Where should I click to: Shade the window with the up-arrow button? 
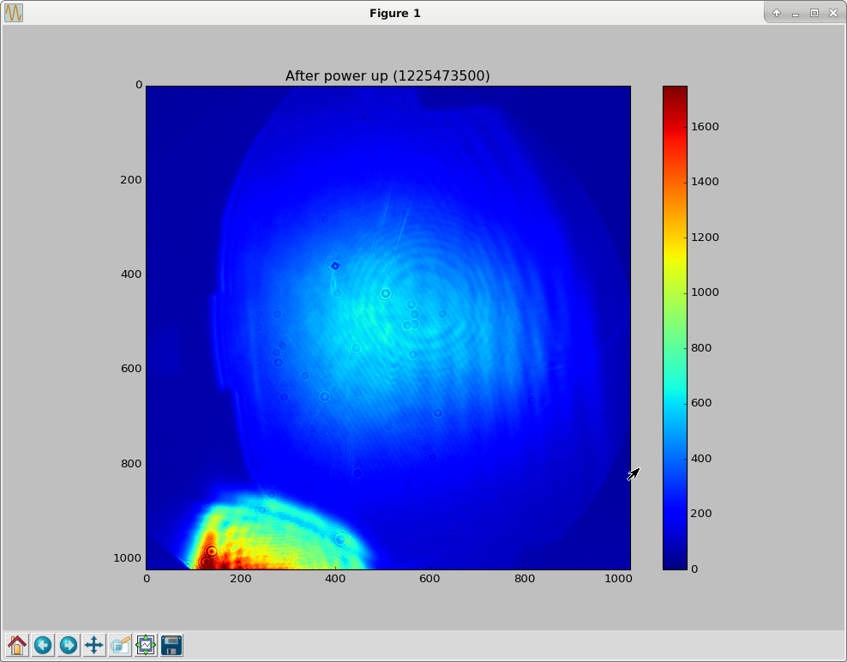click(x=776, y=13)
